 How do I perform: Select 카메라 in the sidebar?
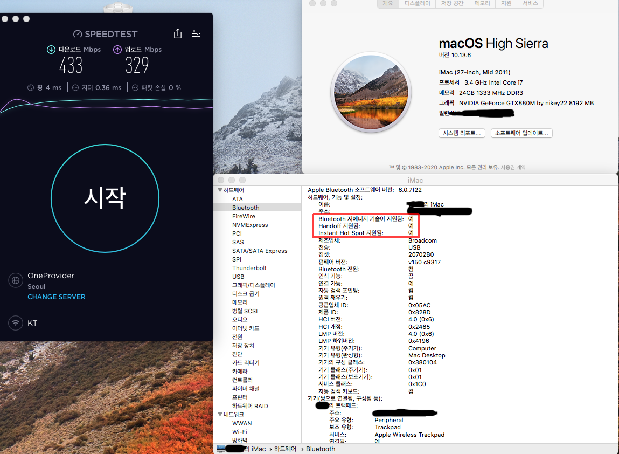240,372
